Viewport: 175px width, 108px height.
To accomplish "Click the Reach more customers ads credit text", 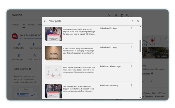I will pos(26,79).
